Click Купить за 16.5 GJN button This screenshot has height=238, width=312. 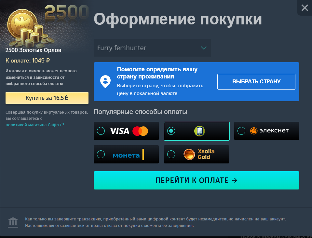47,98
